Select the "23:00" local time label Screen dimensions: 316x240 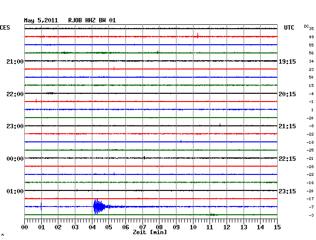15,126
